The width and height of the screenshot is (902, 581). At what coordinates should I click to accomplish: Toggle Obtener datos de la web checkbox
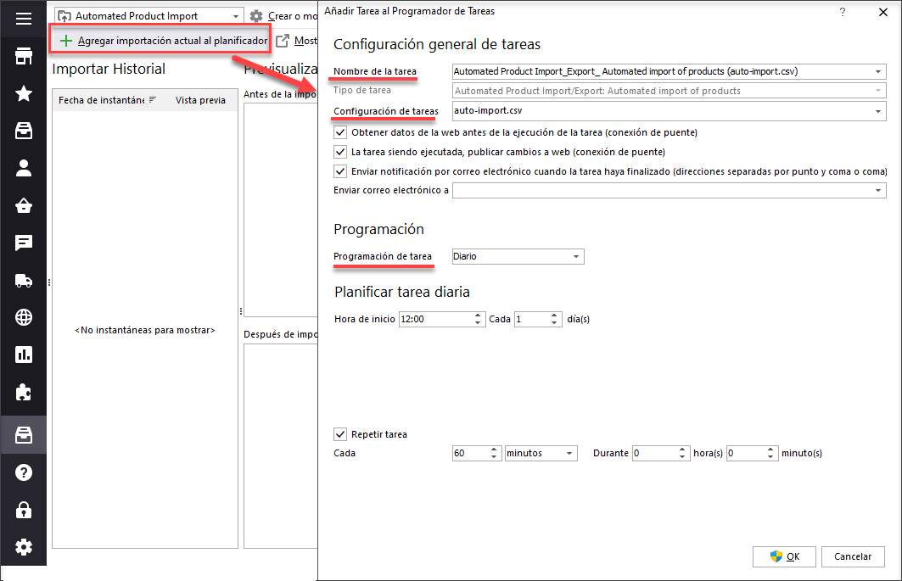(340, 132)
